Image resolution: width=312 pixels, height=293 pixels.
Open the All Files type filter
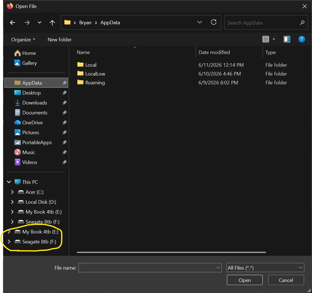coord(265,268)
